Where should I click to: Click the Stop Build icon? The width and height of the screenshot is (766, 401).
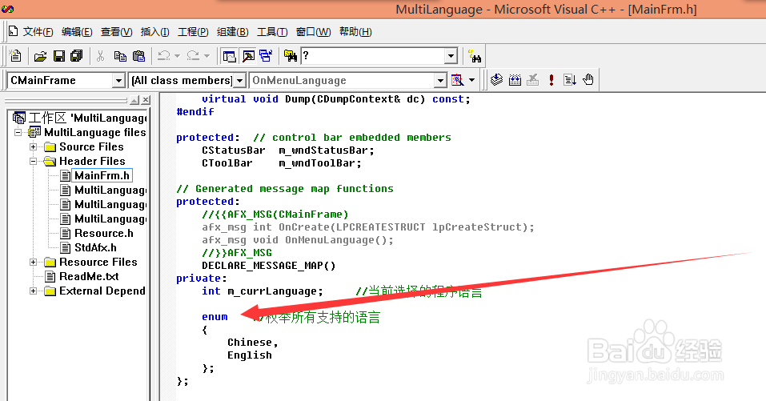tap(533, 80)
